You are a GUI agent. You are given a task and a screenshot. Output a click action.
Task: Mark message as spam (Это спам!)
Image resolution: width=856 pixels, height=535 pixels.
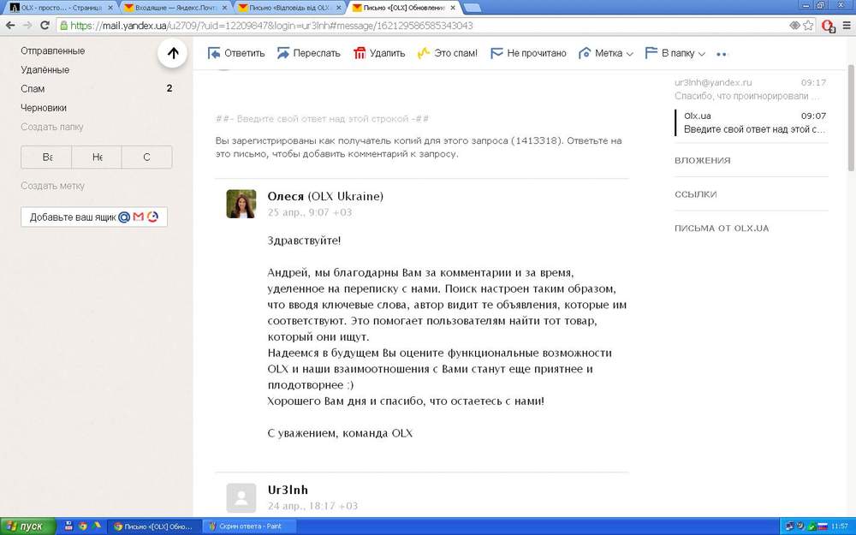[448, 53]
